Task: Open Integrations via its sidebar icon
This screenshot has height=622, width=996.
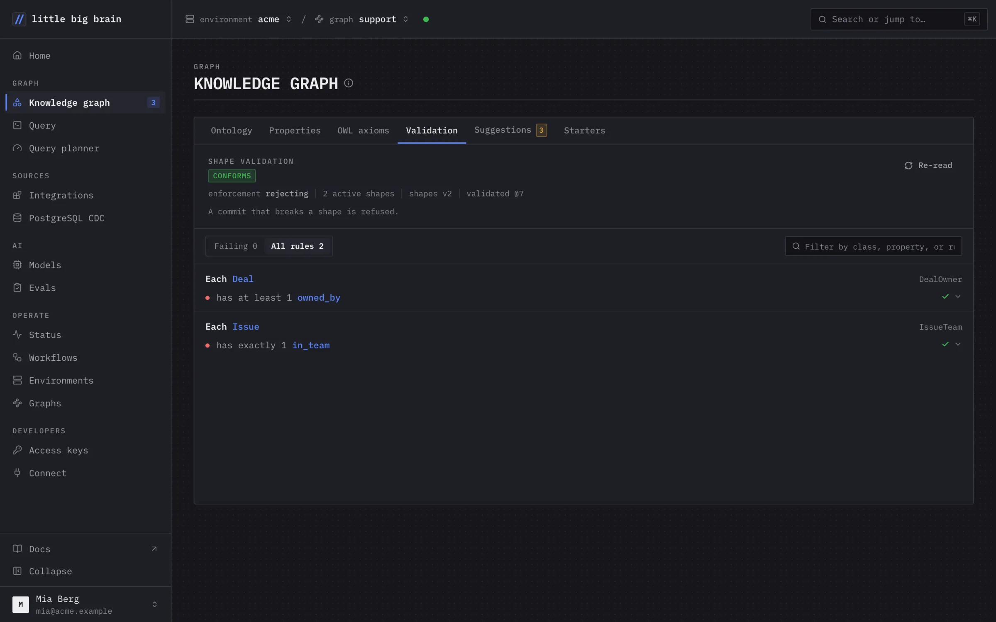Action: coord(17,195)
